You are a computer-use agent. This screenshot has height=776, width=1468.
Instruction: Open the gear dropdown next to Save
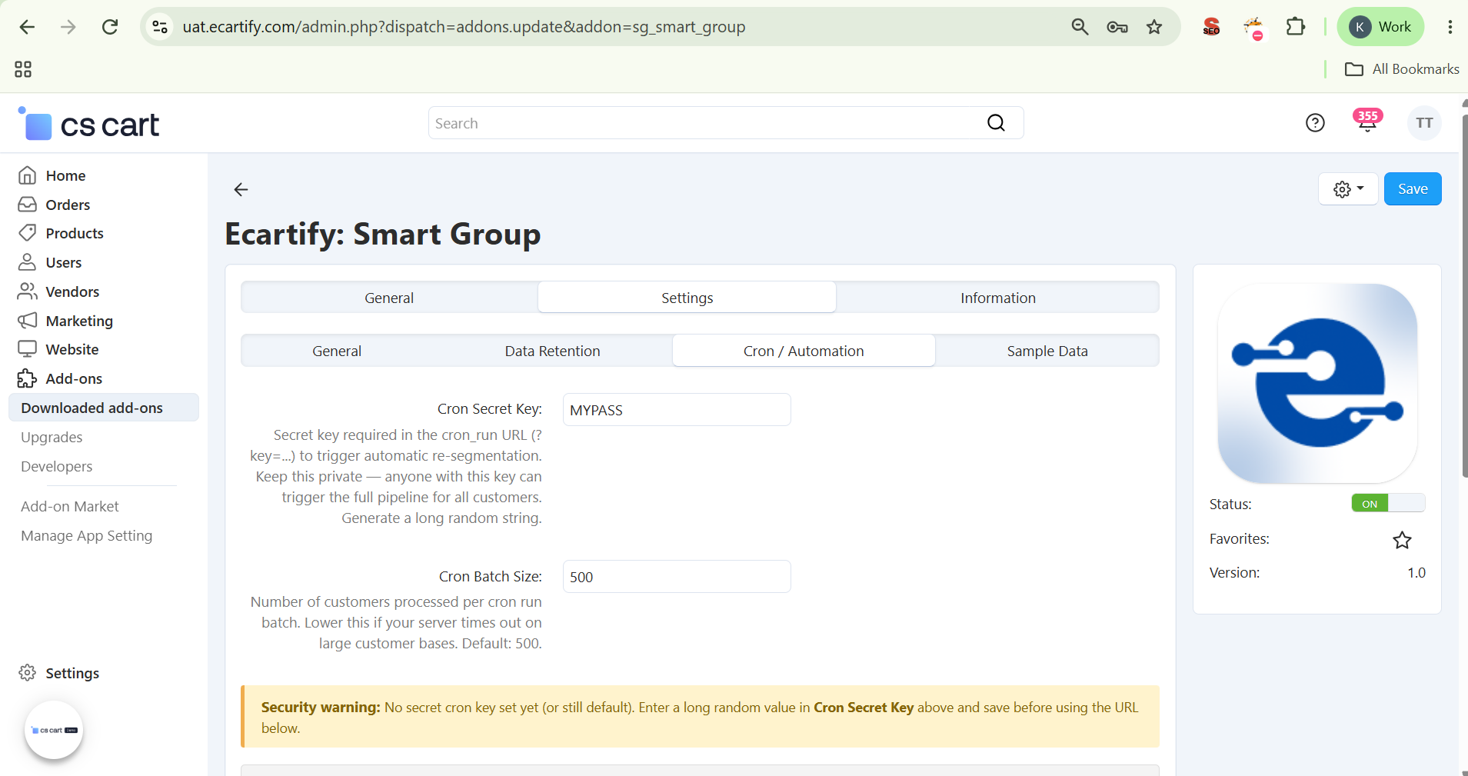click(1348, 189)
